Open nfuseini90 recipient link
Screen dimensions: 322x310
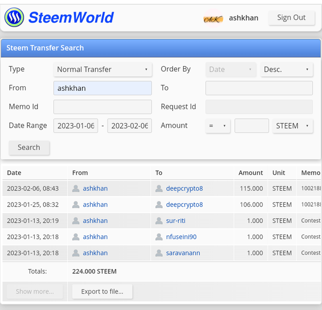pyautogui.click(x=181, y=237)
